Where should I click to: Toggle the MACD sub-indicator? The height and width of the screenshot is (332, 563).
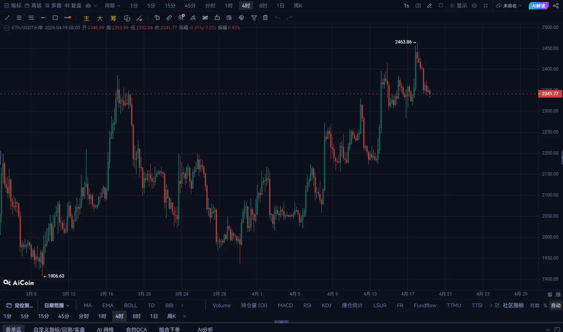(x=285, y=305)
